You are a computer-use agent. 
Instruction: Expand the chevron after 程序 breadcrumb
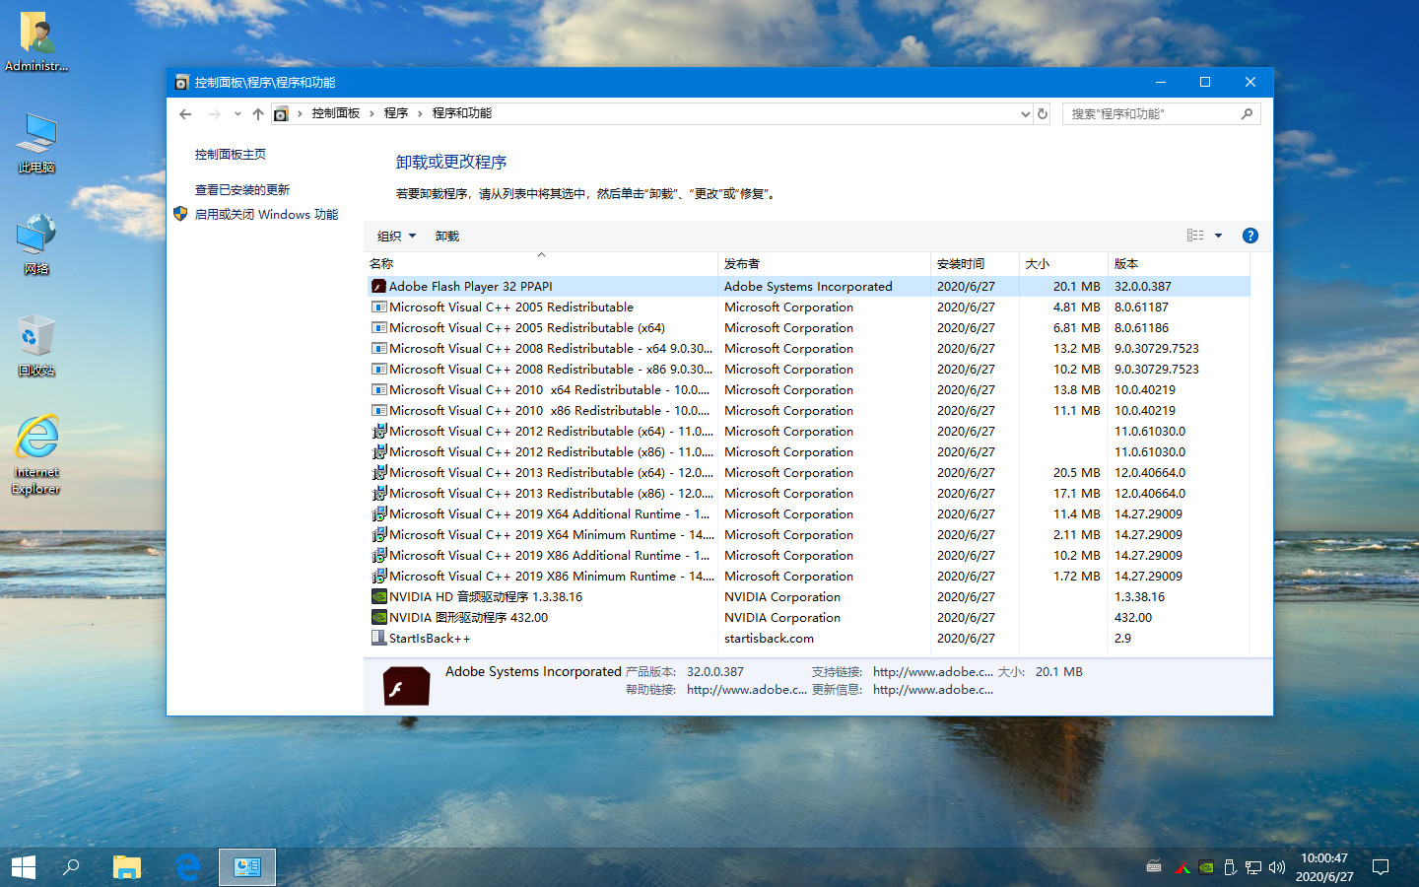coord(420,114)
